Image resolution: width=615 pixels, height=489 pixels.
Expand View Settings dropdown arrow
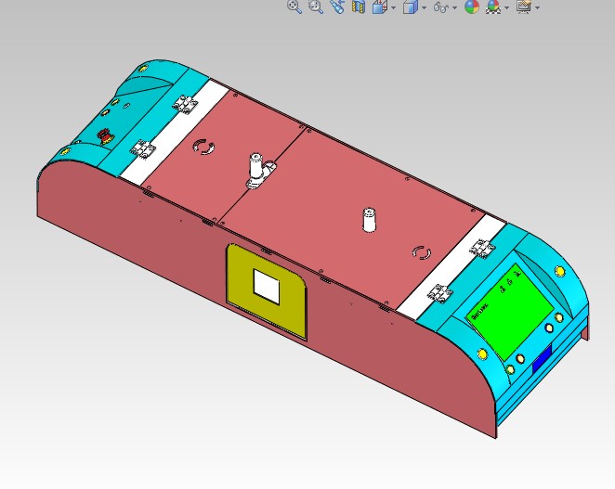coord(537,7)
